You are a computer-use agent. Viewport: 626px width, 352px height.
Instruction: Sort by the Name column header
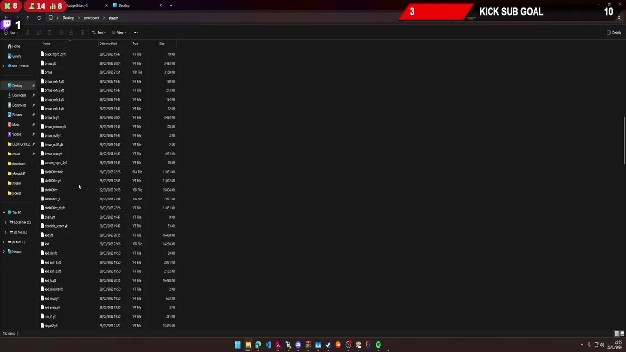coord(46,44)
